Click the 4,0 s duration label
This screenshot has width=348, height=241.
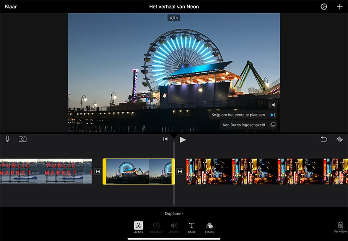[174, 18]
